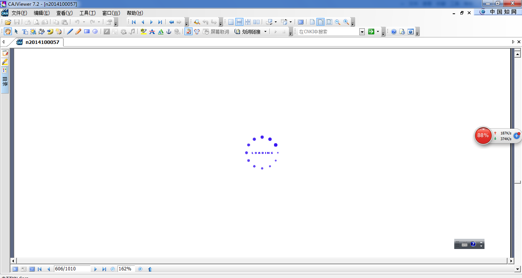Image resolution: width=522 pixels, height=278 pixels.
Task: Click the up arrow icon in status bar
Action: coord(150,269)
